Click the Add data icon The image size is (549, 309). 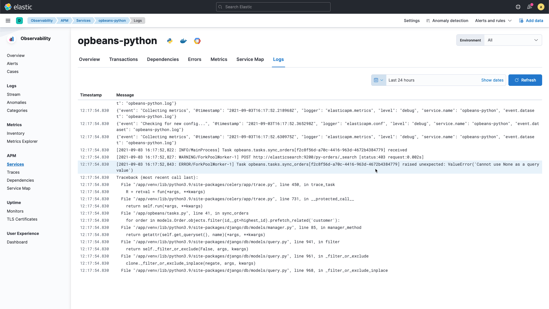click(x=521, y=21)
